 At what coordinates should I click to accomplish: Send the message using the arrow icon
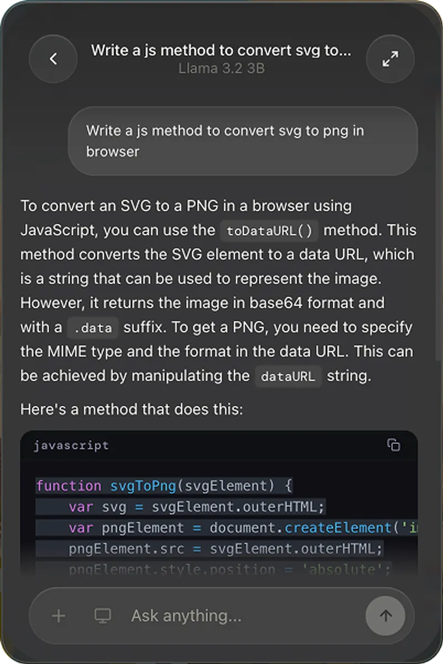tap(385, 615)
